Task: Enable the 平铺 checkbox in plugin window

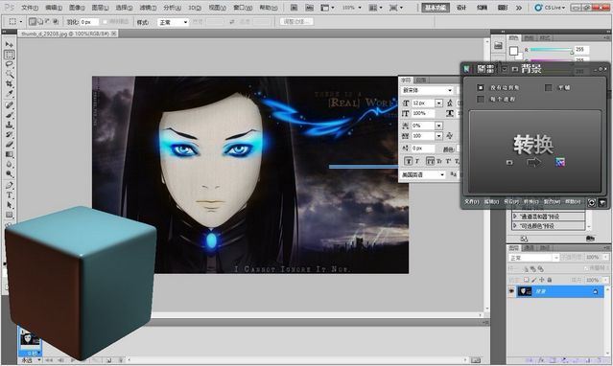Action: 549,88
